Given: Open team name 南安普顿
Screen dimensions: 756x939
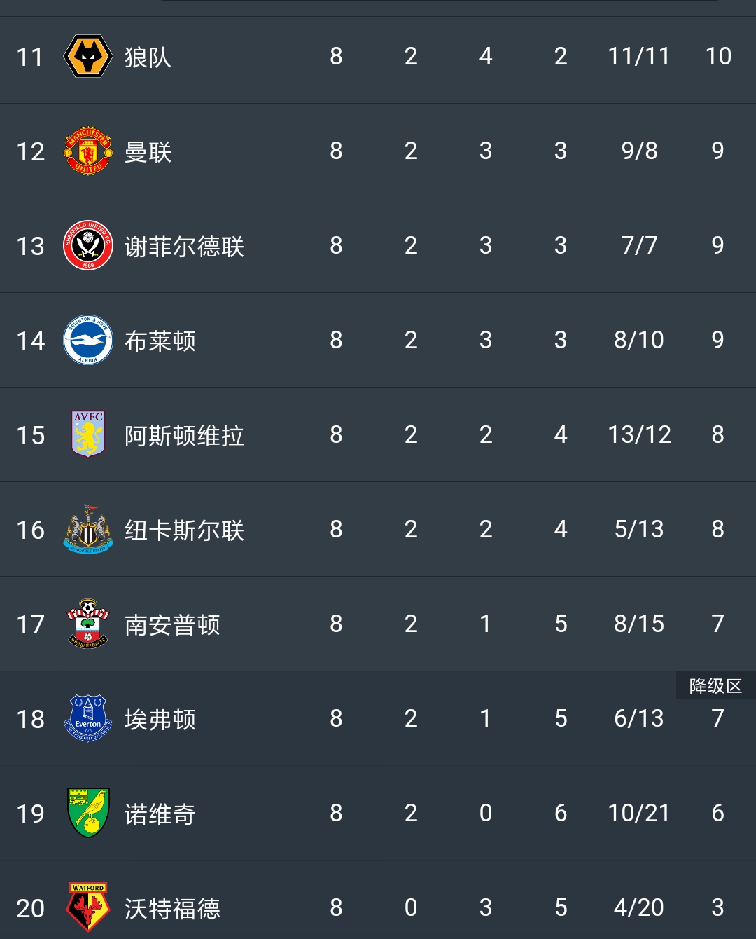Looking at the screenshot, I should (x=172, y=625).
